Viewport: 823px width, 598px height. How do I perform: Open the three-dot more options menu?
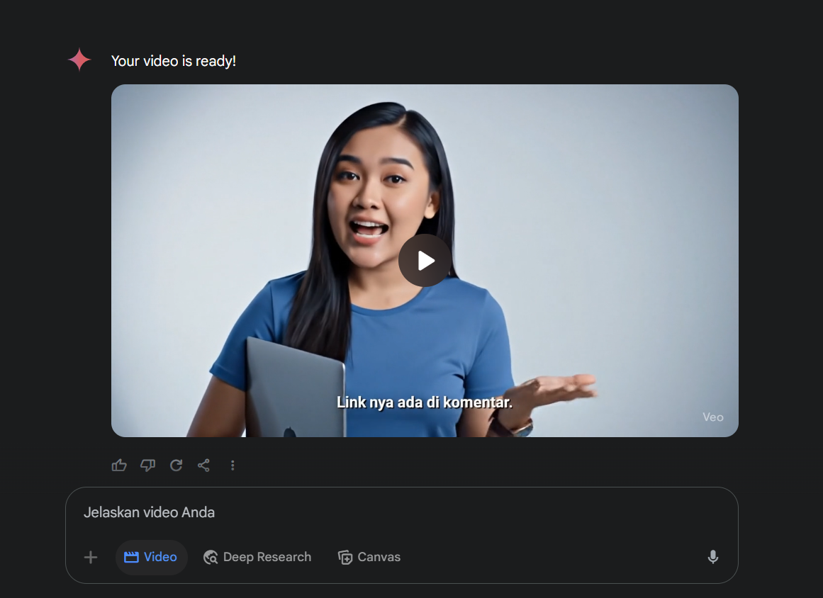click(233, 466)
